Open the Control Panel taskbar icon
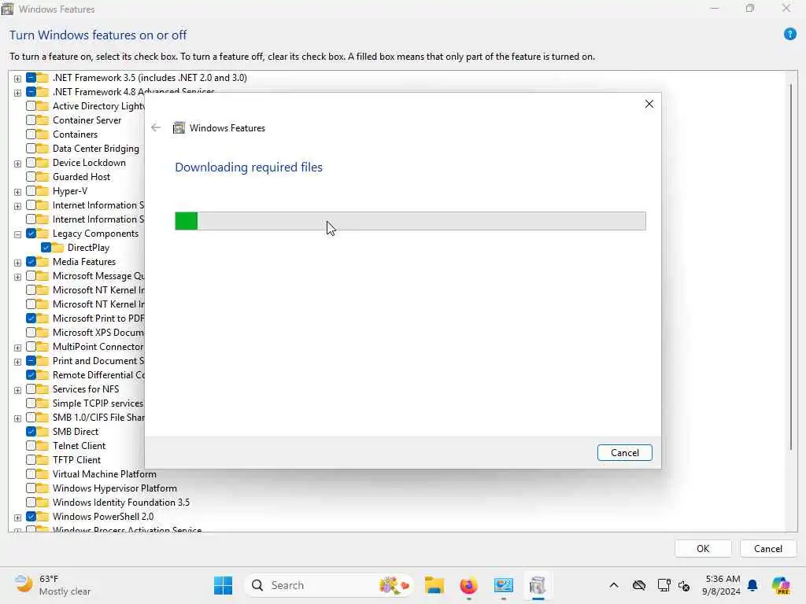The width and height of the screenshot is (806, 604). (x=503, y=585)
